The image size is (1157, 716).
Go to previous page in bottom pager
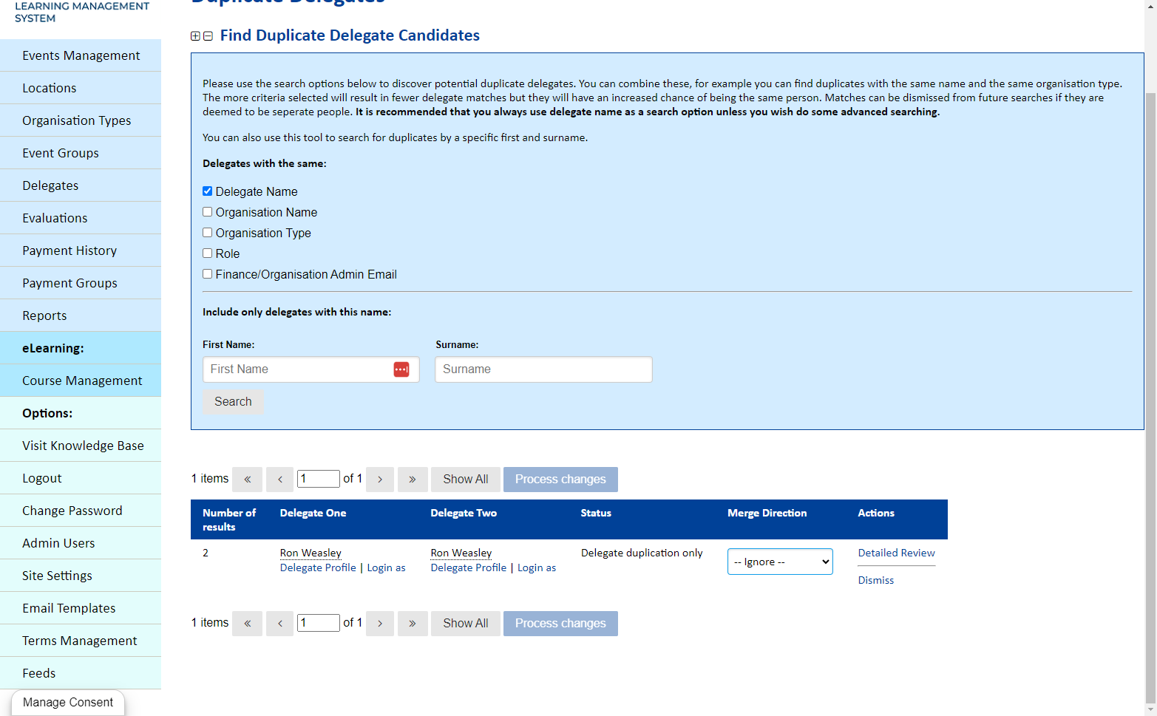pos(280,624)
